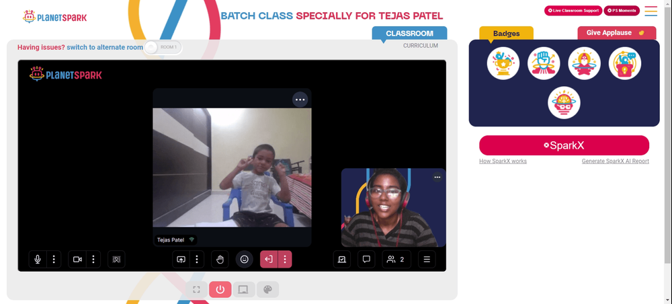Open Live Classroom Support
672x304 pixels.
573,11
